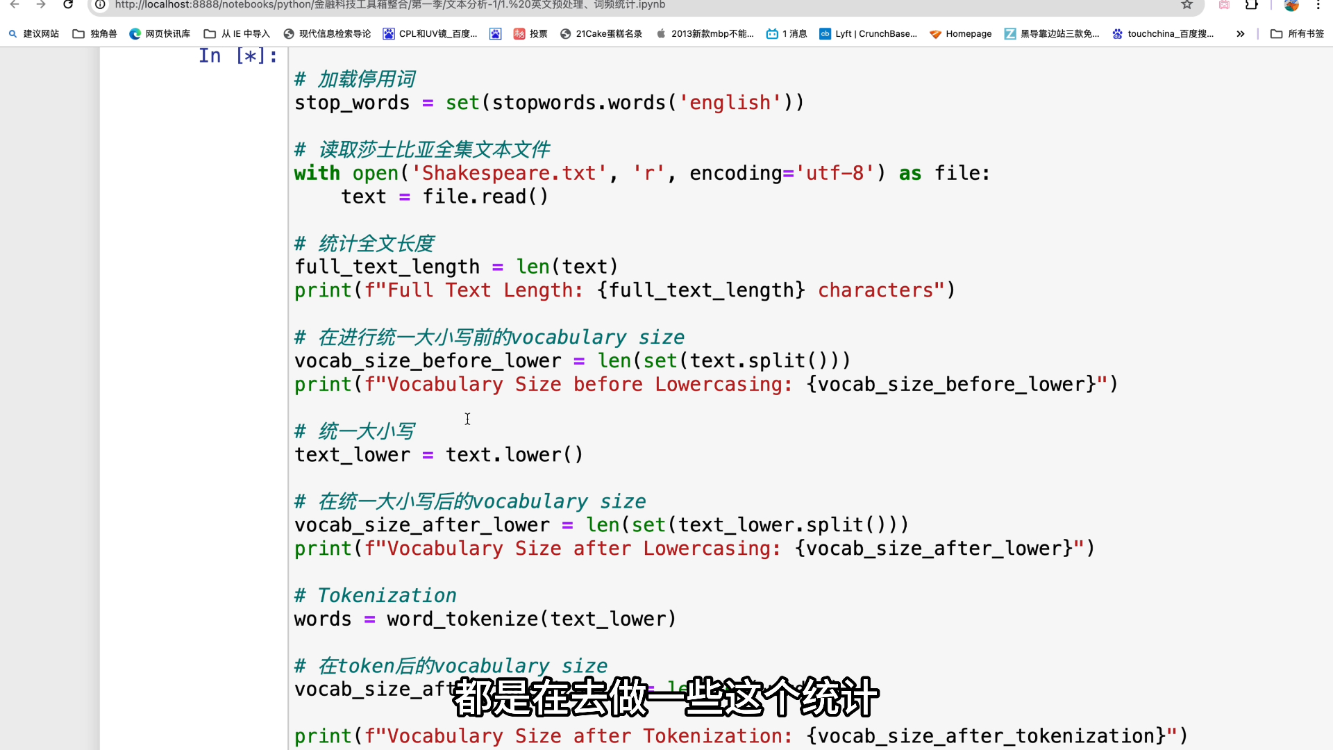Open the 所有书签 folder
This screenshot has height=750, width=1333.
point(1297,33)
